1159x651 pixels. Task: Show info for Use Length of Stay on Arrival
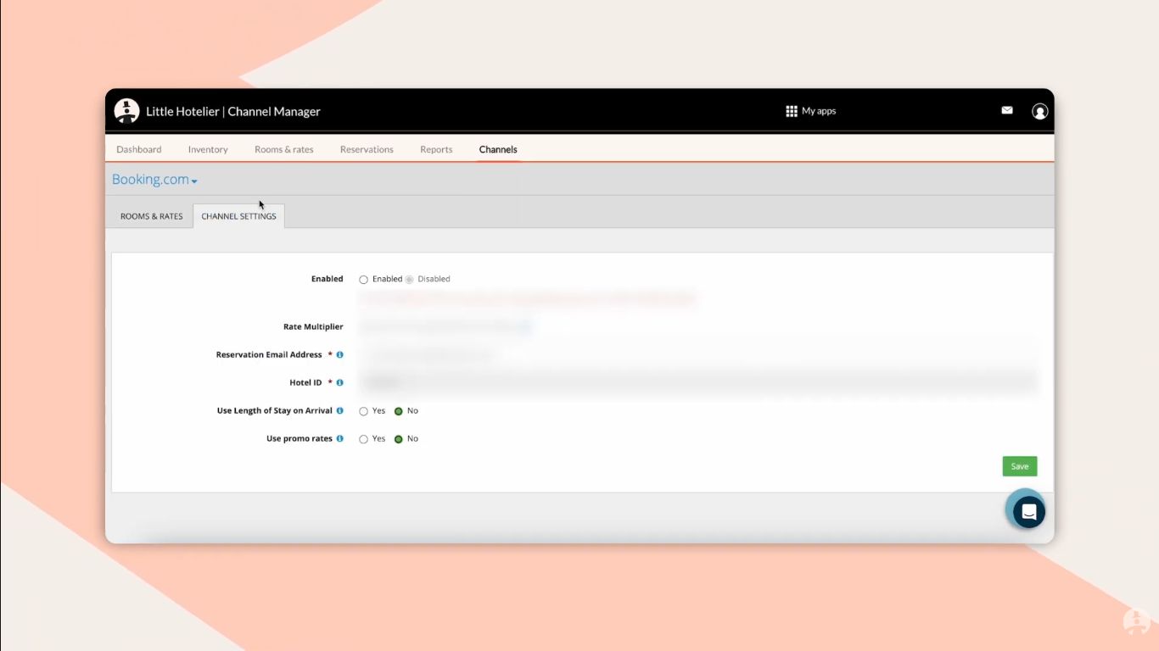coord(340,410)
